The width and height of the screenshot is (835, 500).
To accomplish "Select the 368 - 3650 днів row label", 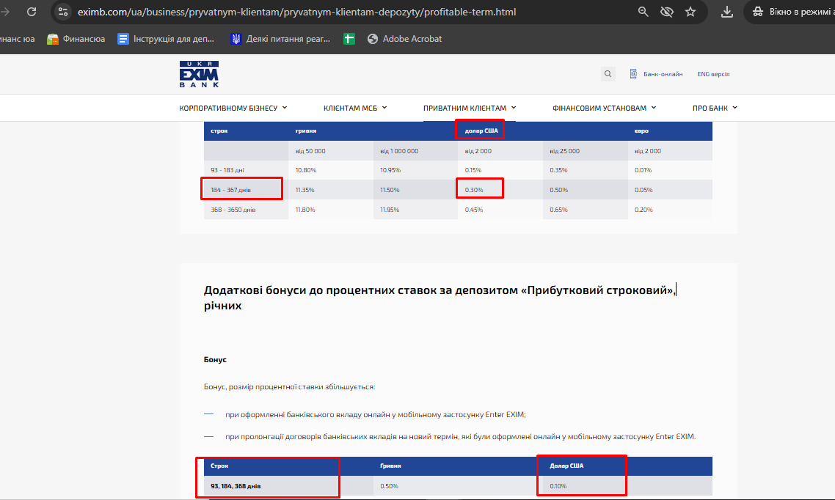I will pyautogui.click(x=233, y=210).
